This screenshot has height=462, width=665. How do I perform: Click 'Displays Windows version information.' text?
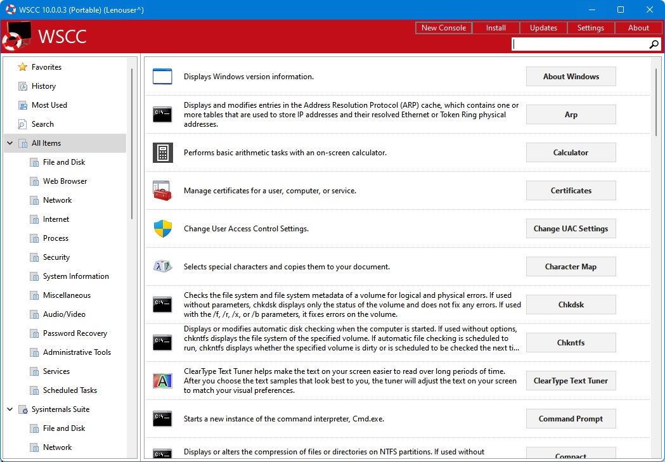click(249, 77)
